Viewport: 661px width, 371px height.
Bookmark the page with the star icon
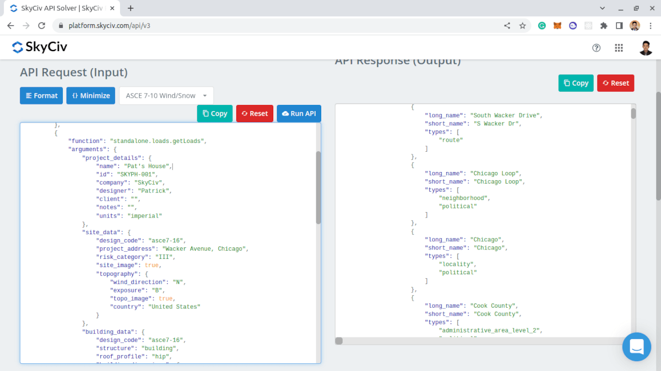(522, 25)
